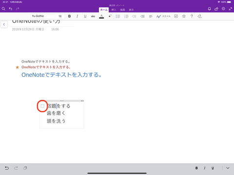Screen dimensions: 234x175
Task: Apply text highlighter color
Action: pyautogui.click(x=110, y=16)
